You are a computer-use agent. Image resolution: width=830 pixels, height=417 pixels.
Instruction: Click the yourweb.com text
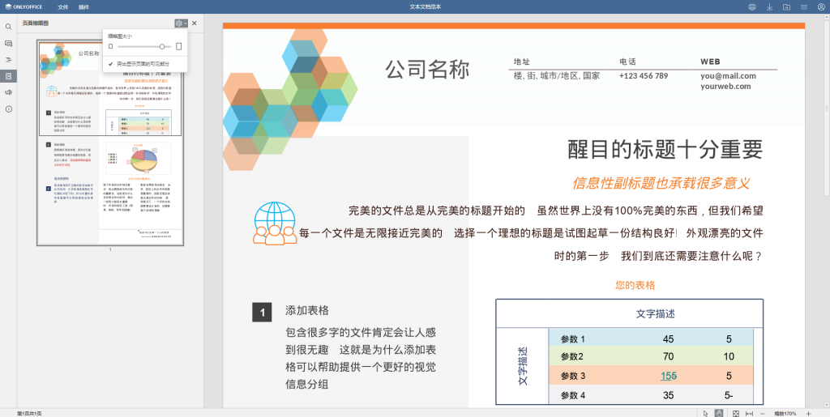coord(725,86)
